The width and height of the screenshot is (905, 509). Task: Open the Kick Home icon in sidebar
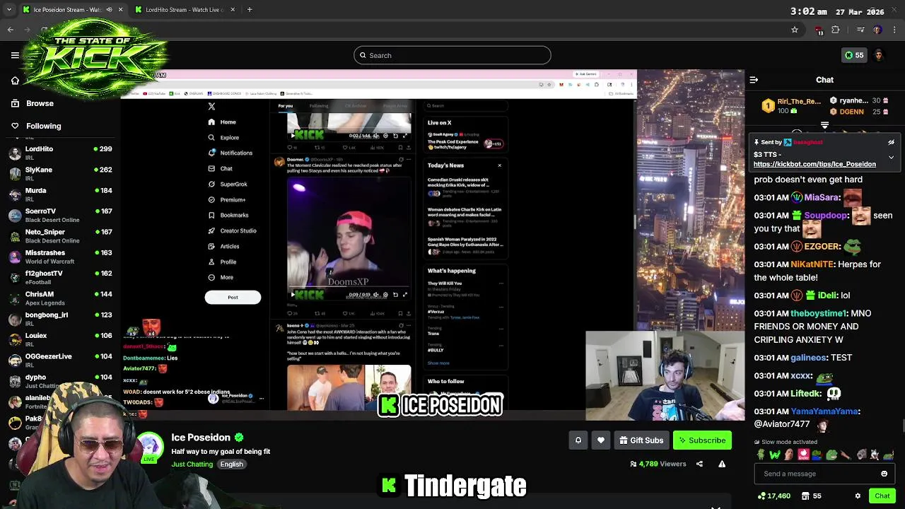15,80
